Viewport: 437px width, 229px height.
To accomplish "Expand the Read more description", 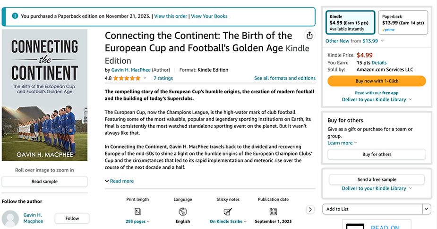I will (119, 181).
